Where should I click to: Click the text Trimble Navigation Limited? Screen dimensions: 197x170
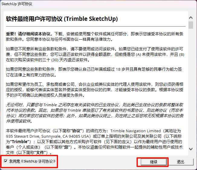[x=136, y=131]
